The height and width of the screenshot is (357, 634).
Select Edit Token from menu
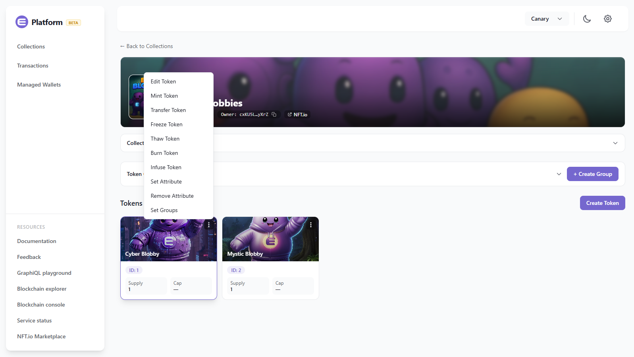point(178,81)
